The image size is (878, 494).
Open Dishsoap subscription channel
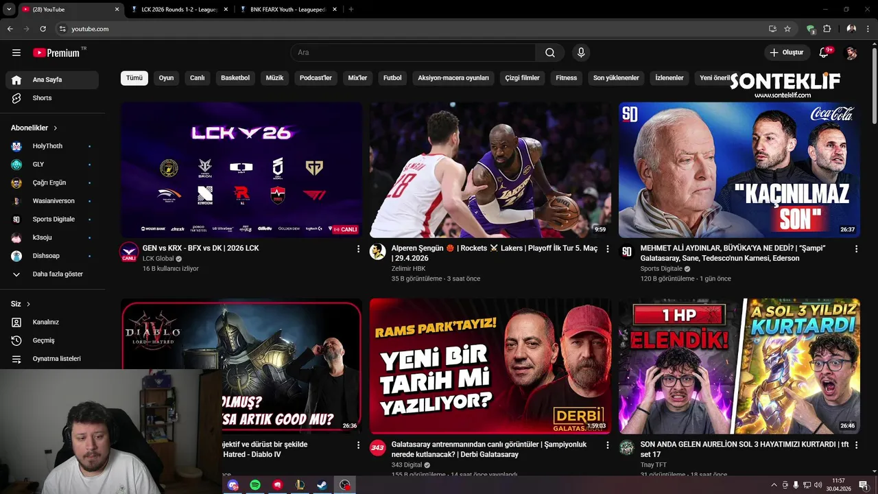click(x=52, y=256)
